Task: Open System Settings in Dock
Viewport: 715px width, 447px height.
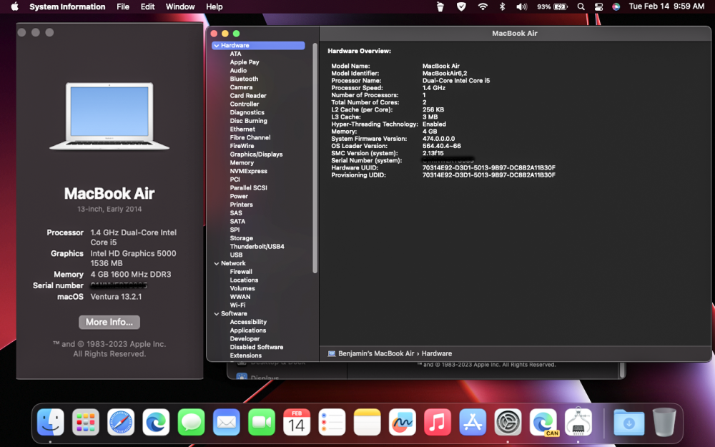Action: click(x=508, y=423)
